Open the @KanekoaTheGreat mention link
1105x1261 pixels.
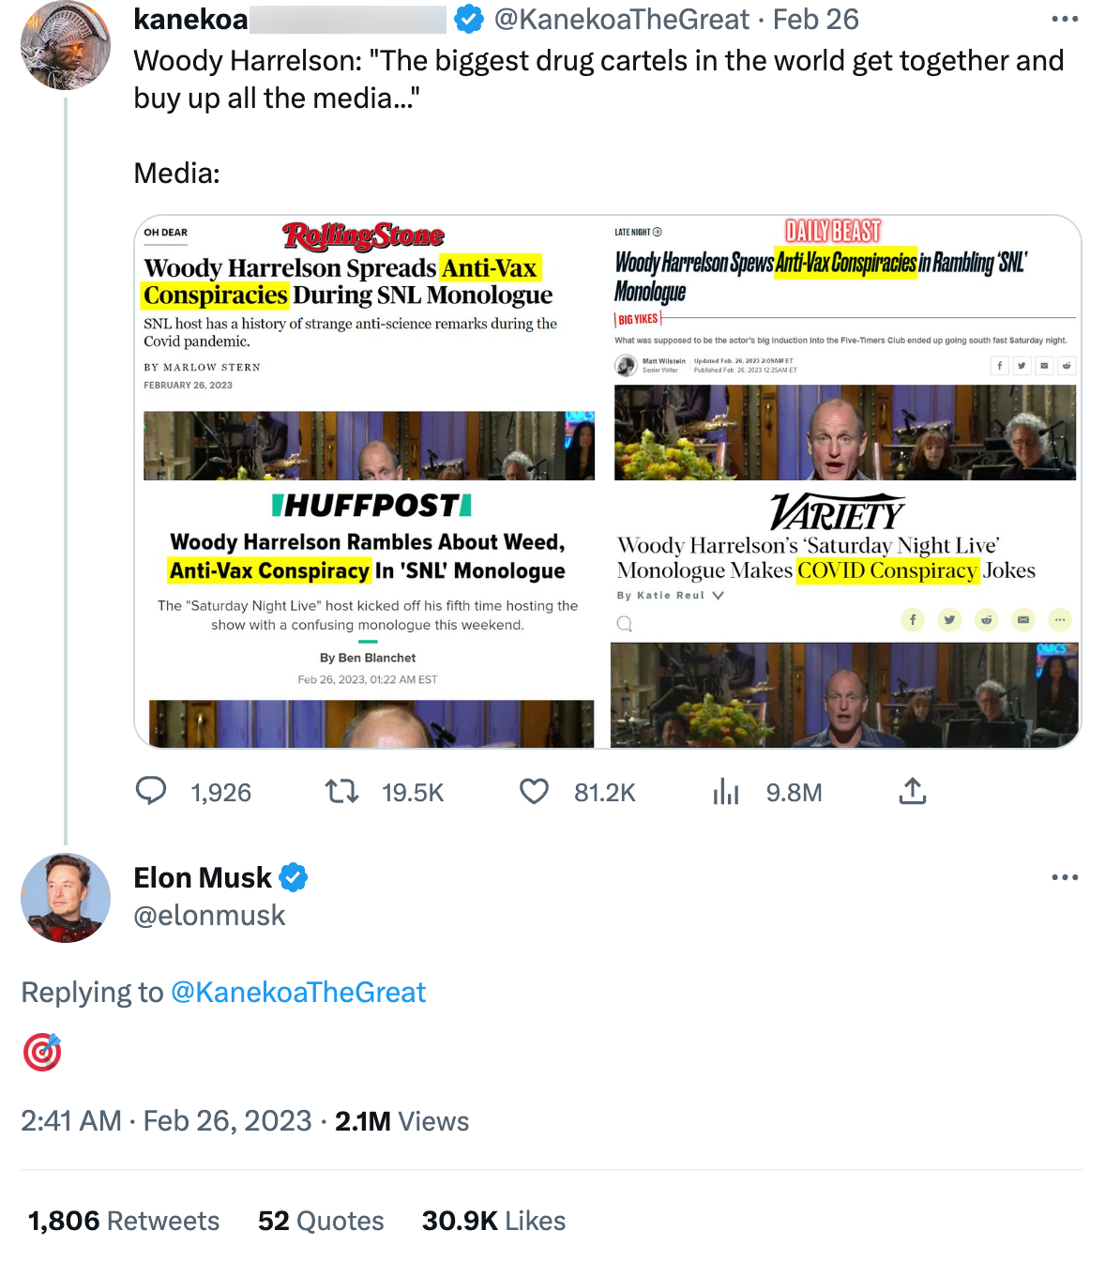click(x=298, y=992)
